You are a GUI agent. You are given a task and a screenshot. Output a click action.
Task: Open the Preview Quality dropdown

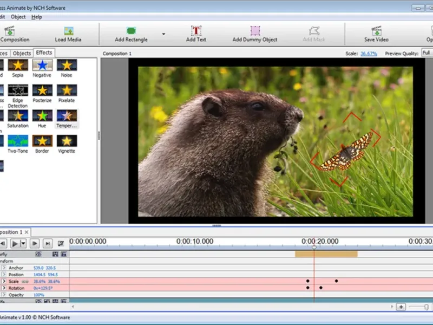click(x=427, y=53)
